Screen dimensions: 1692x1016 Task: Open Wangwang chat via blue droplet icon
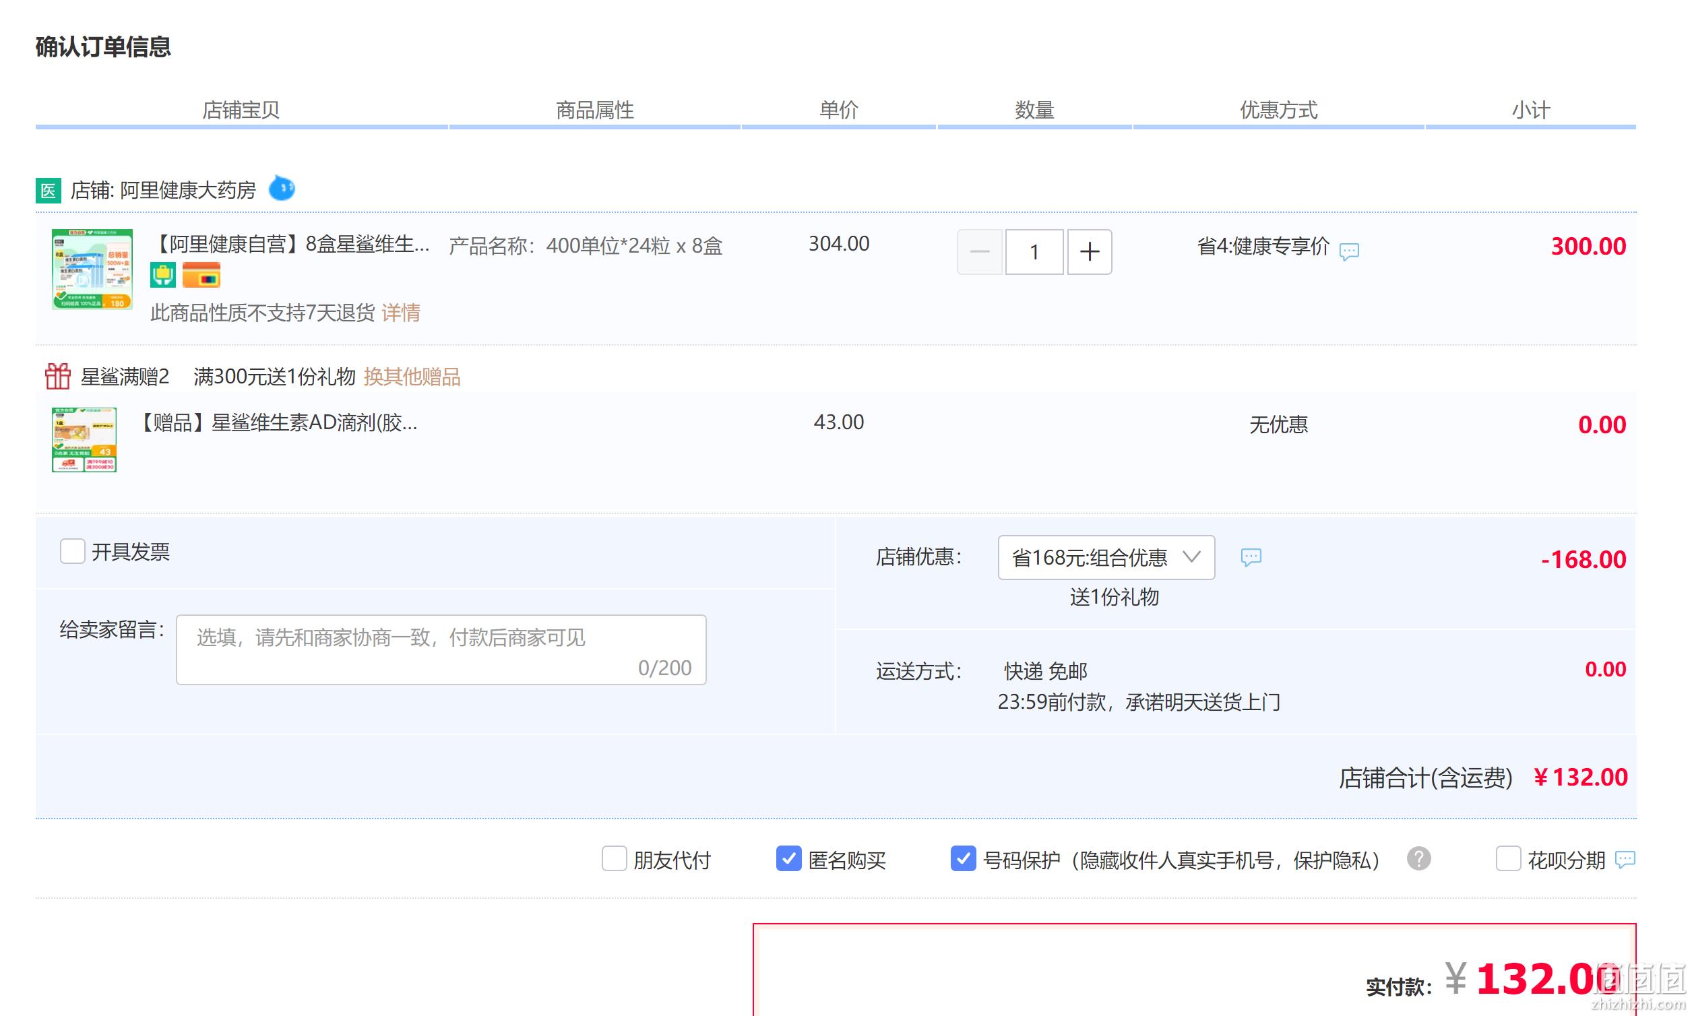282,187
